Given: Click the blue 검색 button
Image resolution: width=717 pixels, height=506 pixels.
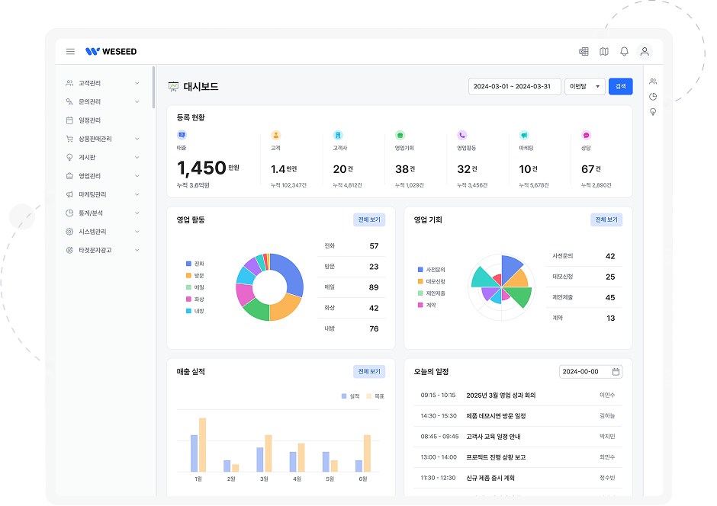Looking at the screenshot, I should [x=620, y=87].
